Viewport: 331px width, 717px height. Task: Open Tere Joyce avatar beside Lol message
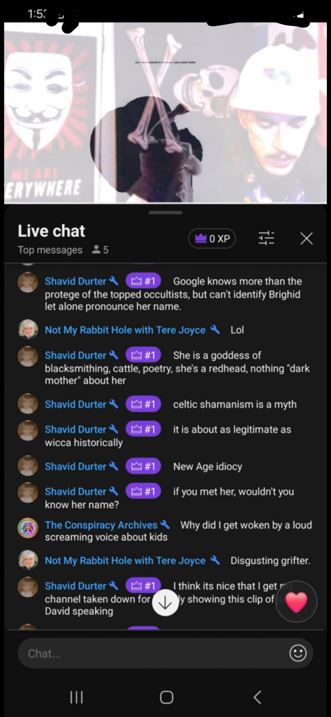tap(28, 330)
